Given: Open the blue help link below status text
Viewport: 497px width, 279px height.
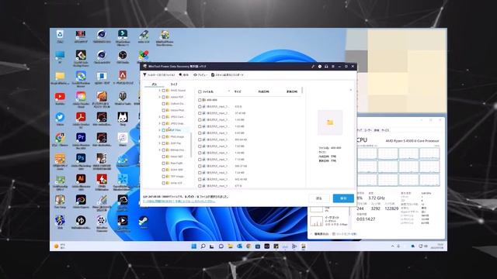Looking at the screenshot, I should [x=179, y=201].
